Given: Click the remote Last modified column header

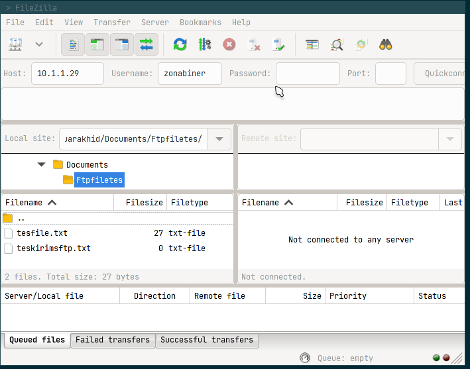Looking at the screenshot, I should 452,203.
